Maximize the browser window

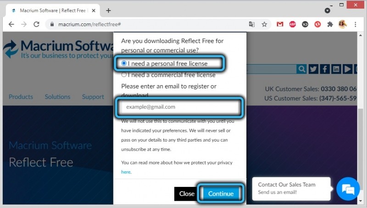(x=341, y=5)
